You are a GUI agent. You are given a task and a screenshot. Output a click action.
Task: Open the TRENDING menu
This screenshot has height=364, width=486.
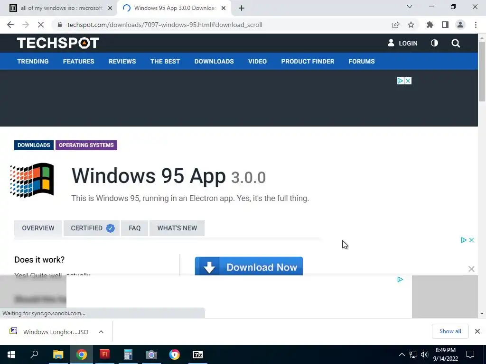33,61
